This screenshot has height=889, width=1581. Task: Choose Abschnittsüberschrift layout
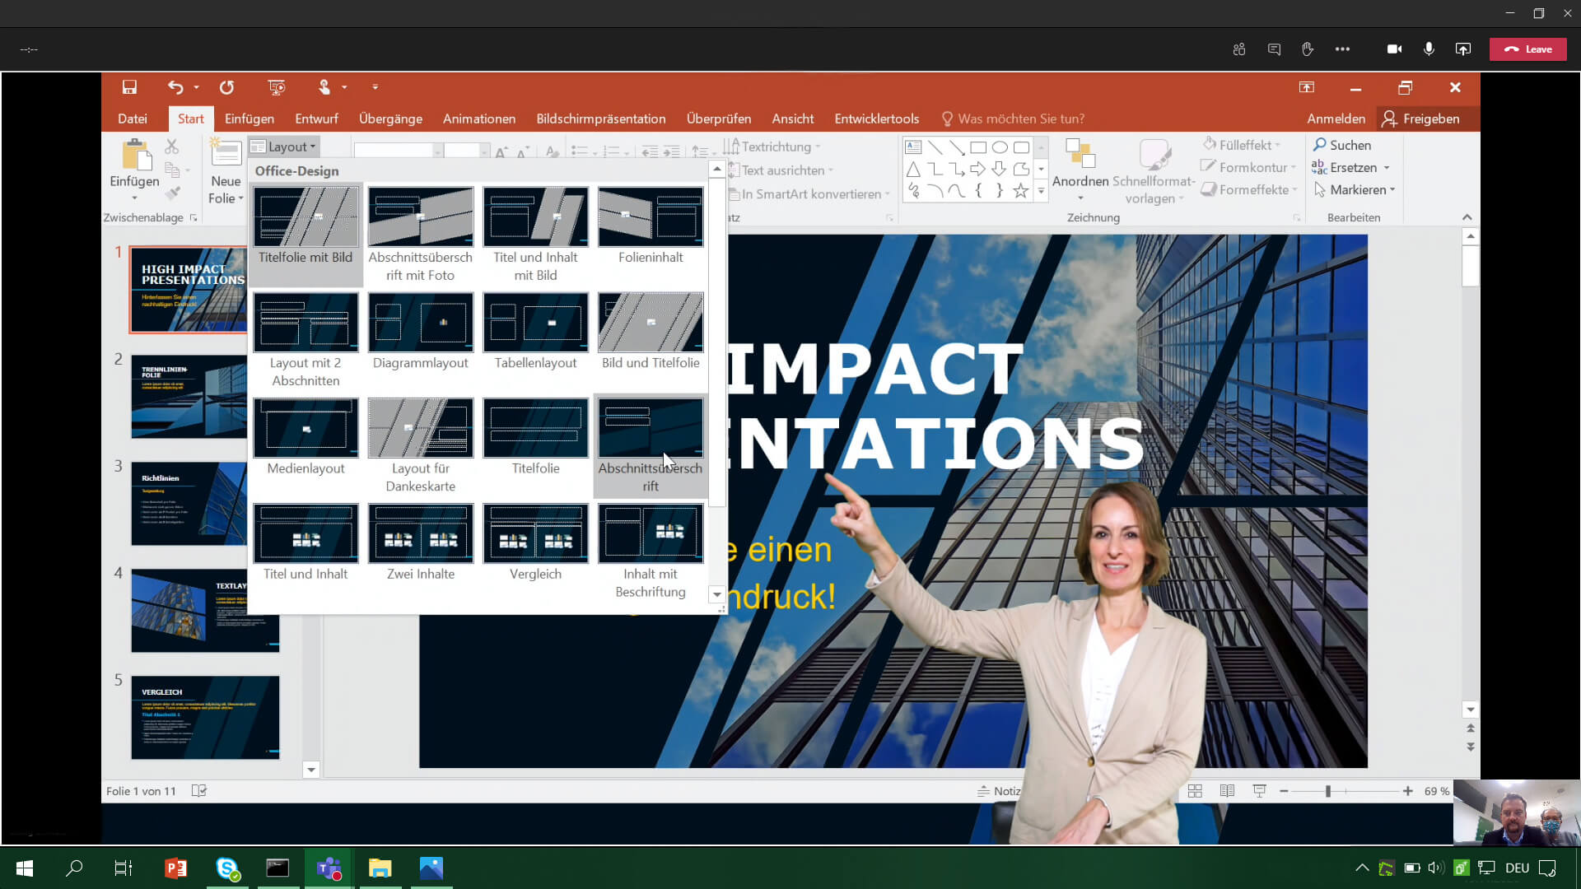[651, 445]
